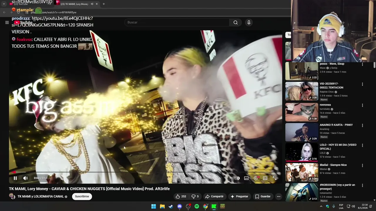Screen dimensions: 376x211
Task: Click the video title CAVIAR & CHICKEN NUGGETS
Action: tap(89, 189)
